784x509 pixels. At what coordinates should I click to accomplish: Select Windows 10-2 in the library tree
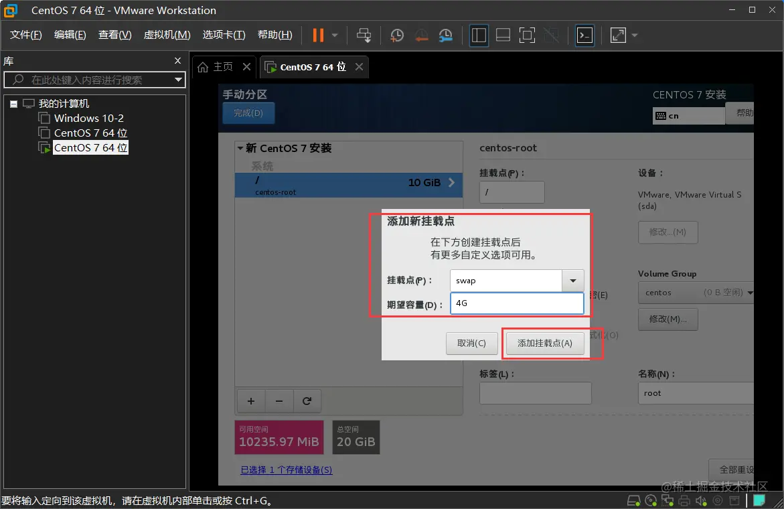pyautogui.click(x=88, y=118)
